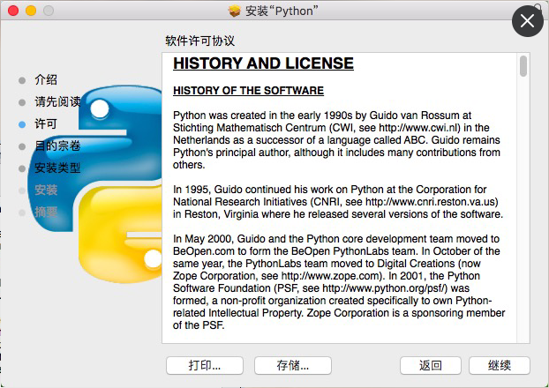Viewport: 549px width, 388px height.
Task: Click the license text scrollbar thumb
Action: pos(523,66)
